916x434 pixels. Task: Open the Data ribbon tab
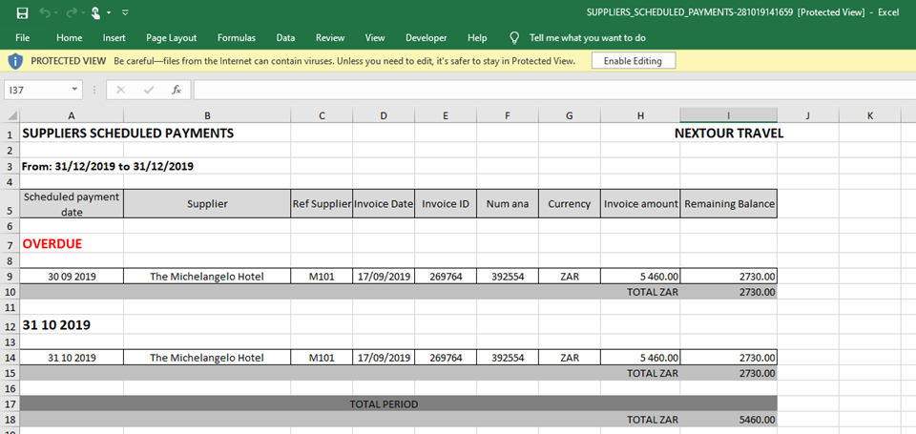tap(285, 38)
